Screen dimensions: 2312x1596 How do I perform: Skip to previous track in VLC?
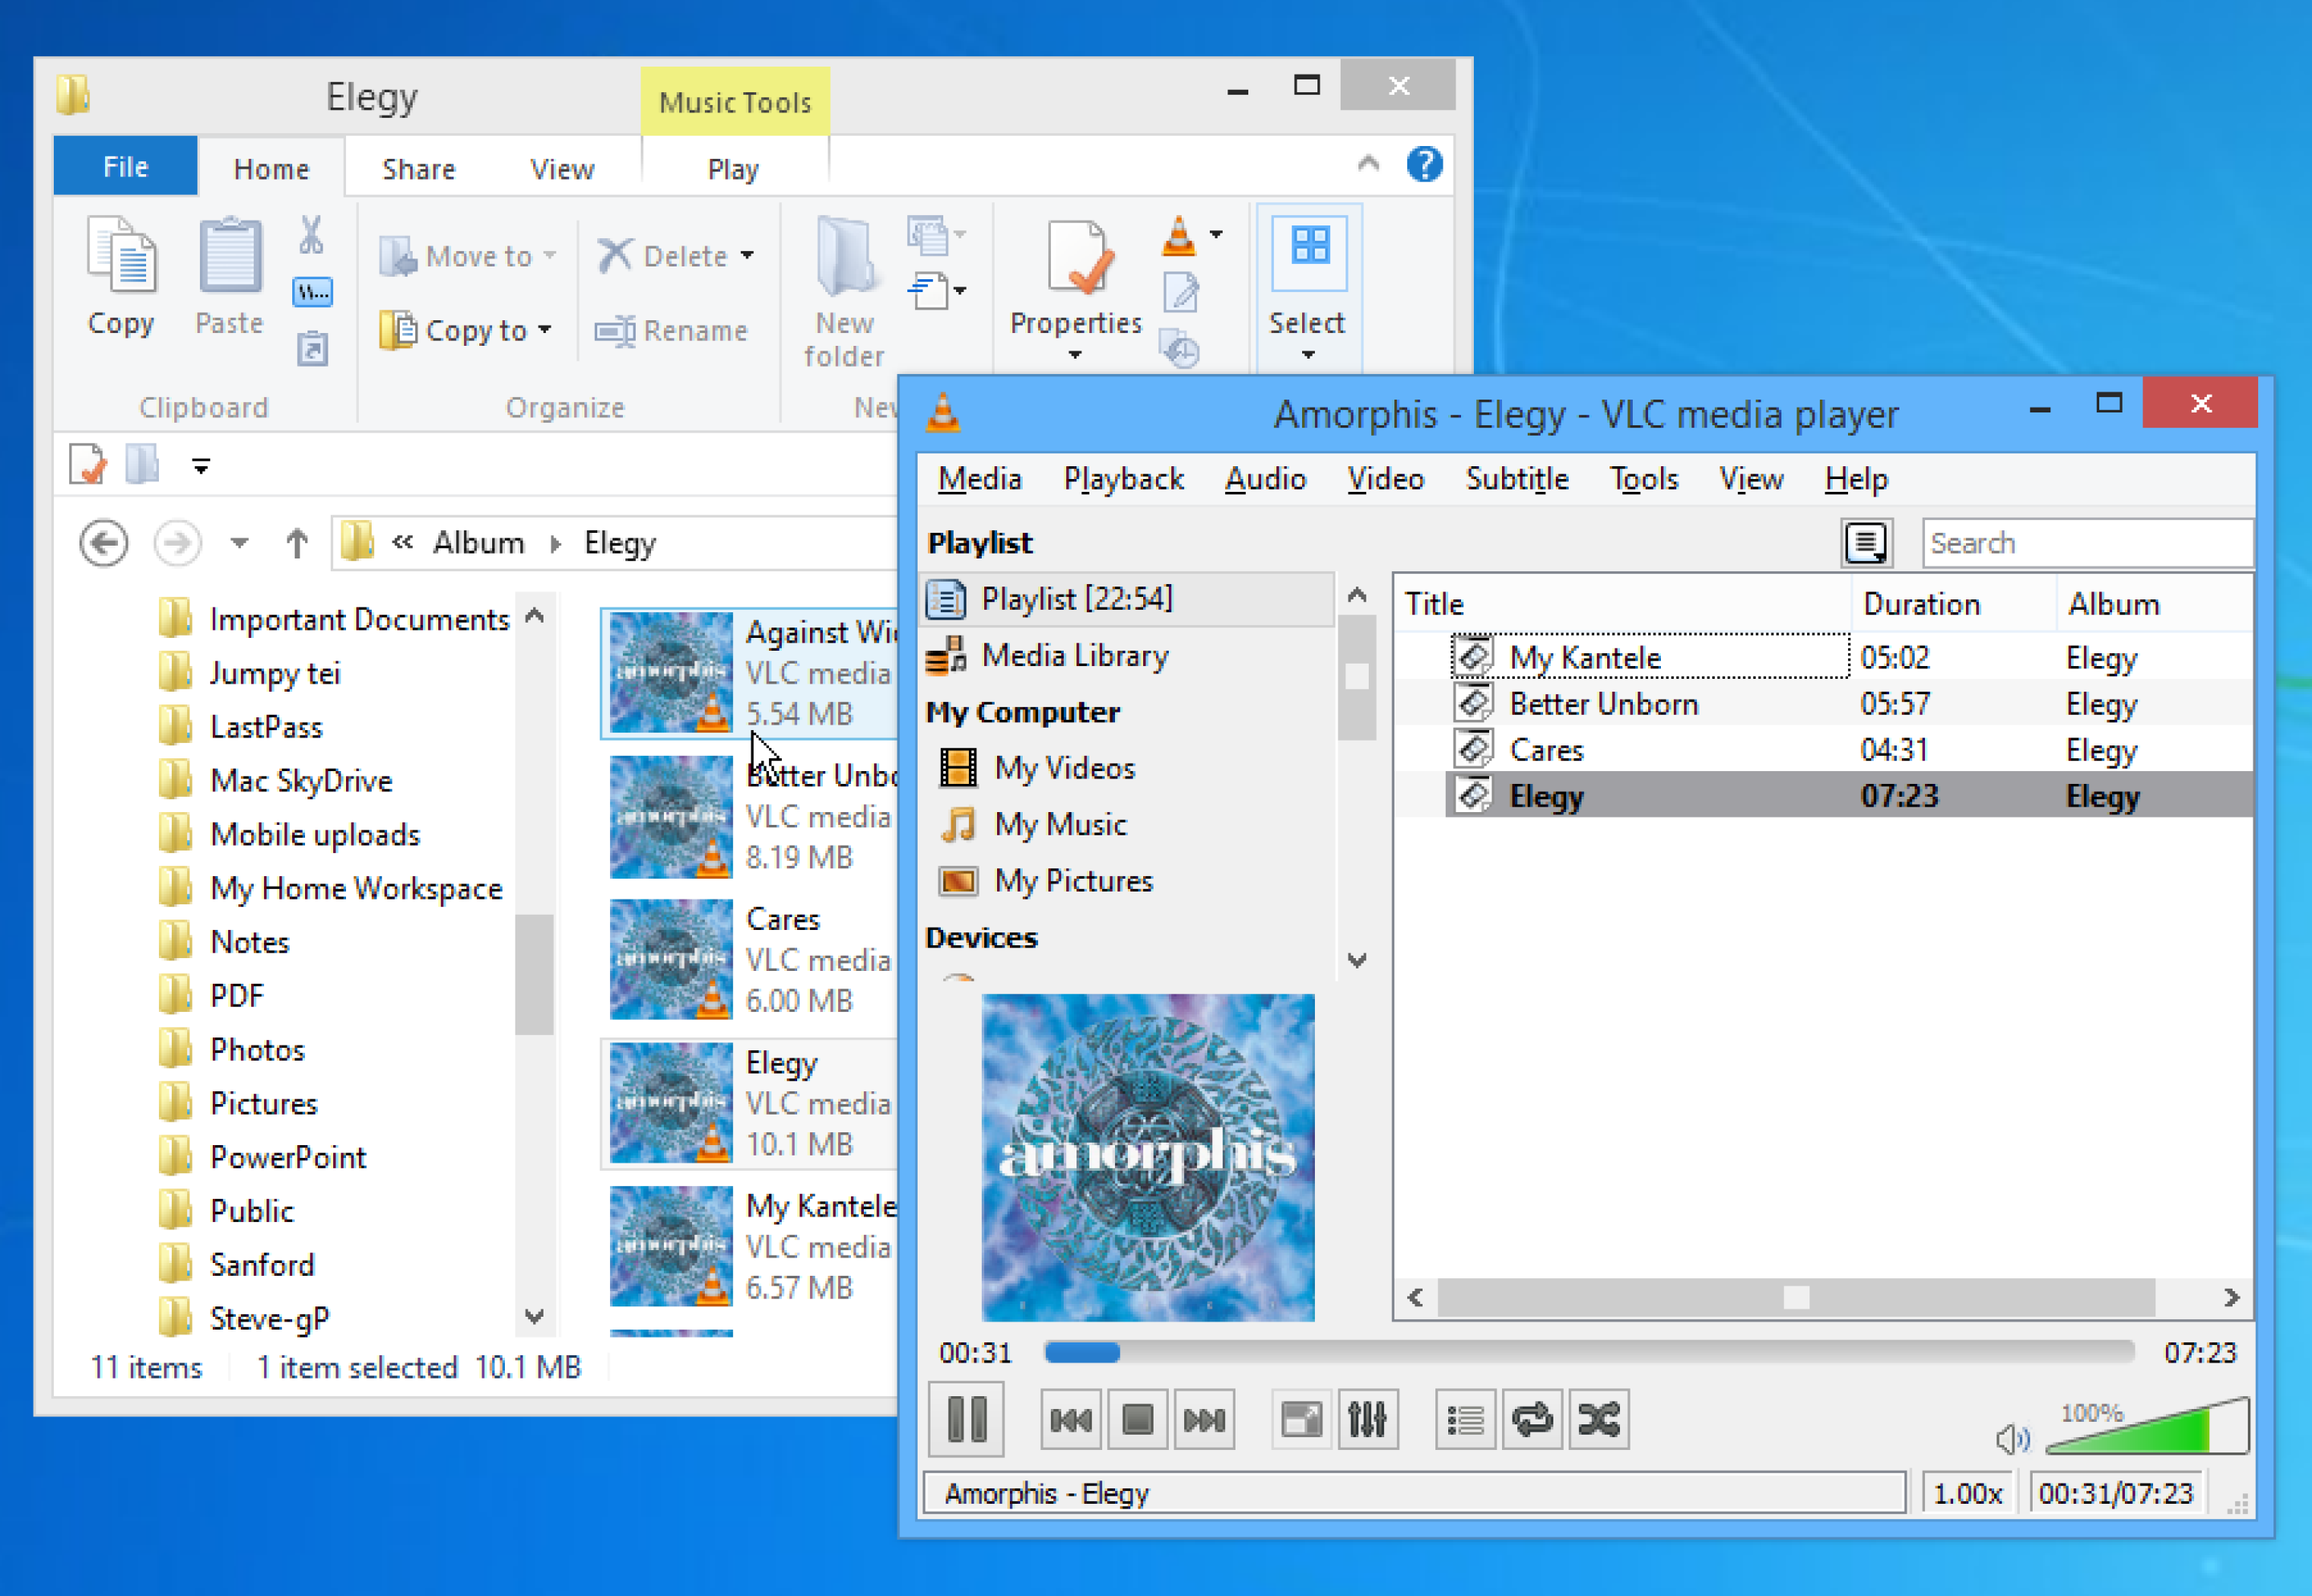click(1070, 1419)
